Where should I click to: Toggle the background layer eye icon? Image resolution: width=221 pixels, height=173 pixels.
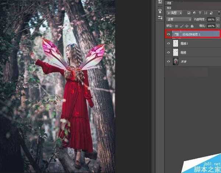[x=169, y=61]
